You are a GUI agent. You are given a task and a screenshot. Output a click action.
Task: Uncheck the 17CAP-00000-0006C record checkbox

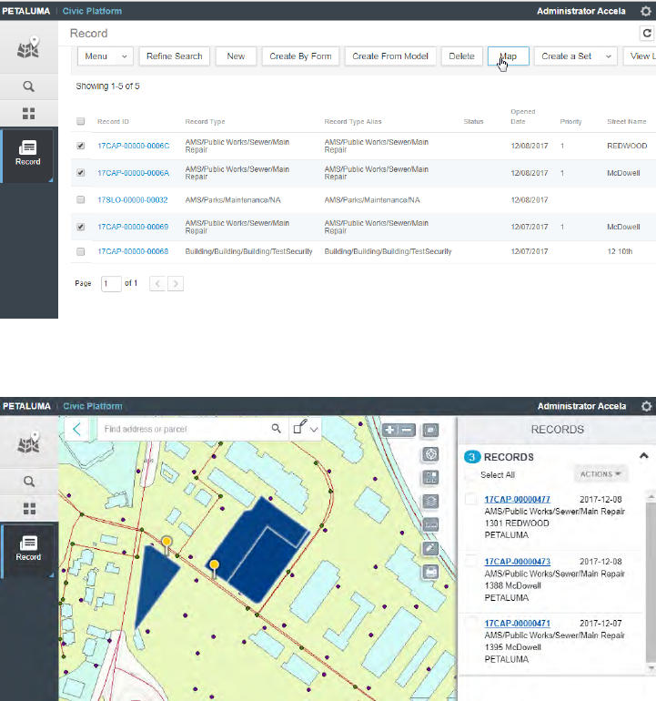tap(81, 146)
